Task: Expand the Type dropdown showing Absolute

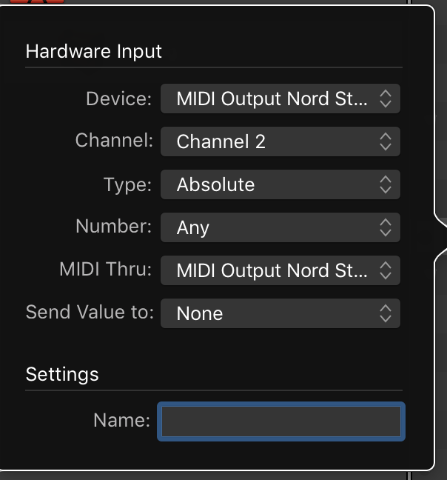Action: click(x=280, y=184)
